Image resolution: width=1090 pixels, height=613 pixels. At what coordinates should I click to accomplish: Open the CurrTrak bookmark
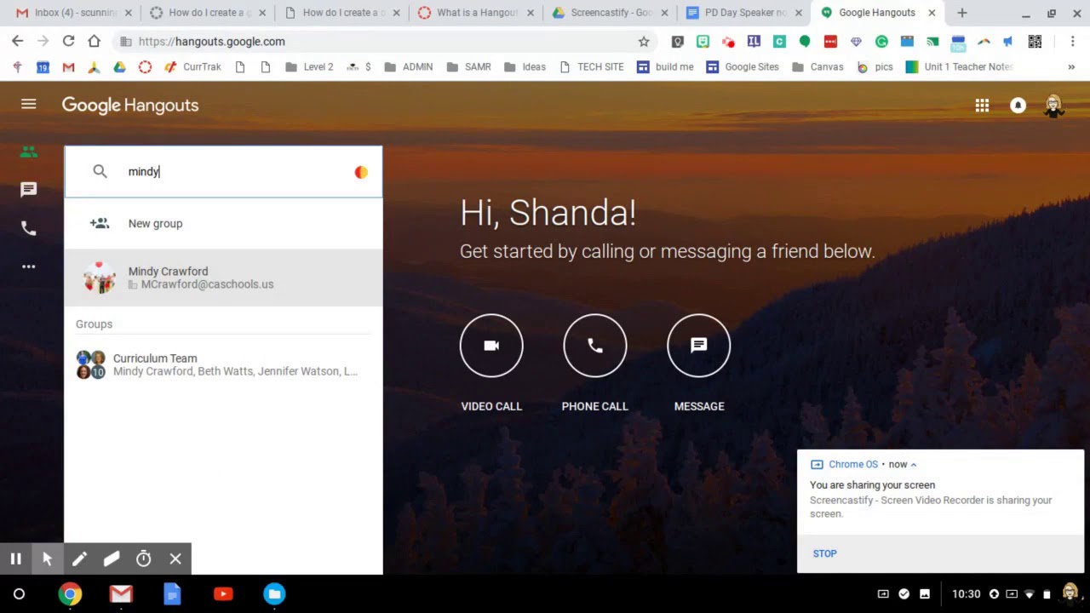pos(193,66)
